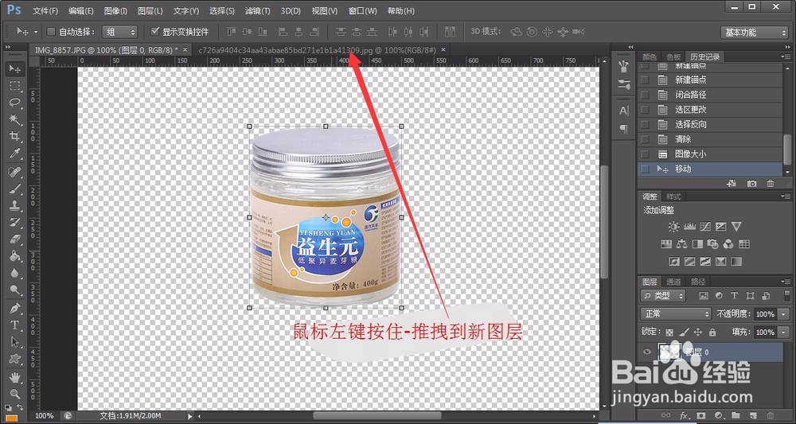Select the Spot Healing Brush tool
This screenshot has height=424, width=796.
tap(14, 171)
